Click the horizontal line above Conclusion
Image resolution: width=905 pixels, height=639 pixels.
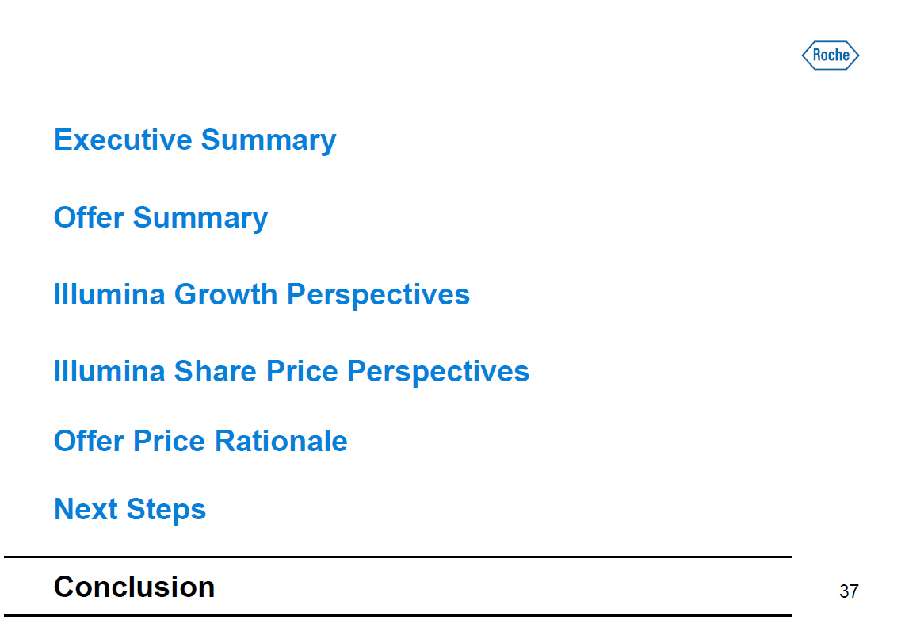[x=398, y=557]
